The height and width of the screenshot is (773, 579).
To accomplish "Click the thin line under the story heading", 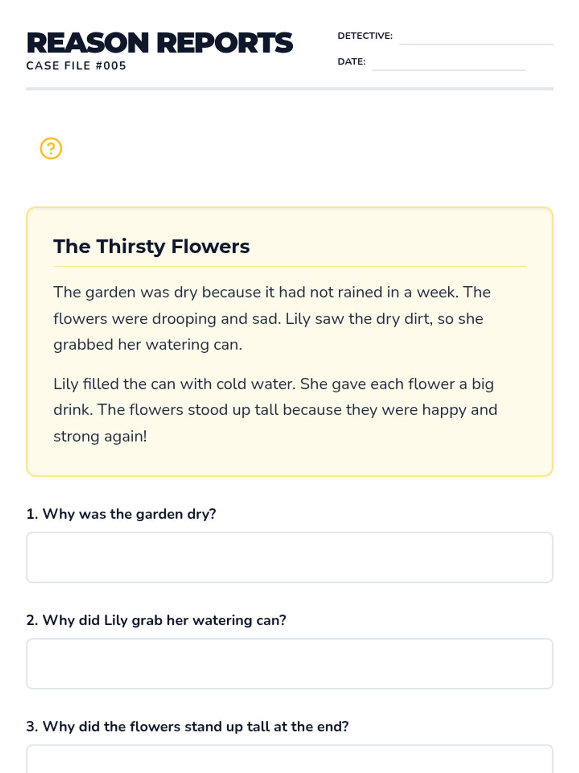I will 289,266.
